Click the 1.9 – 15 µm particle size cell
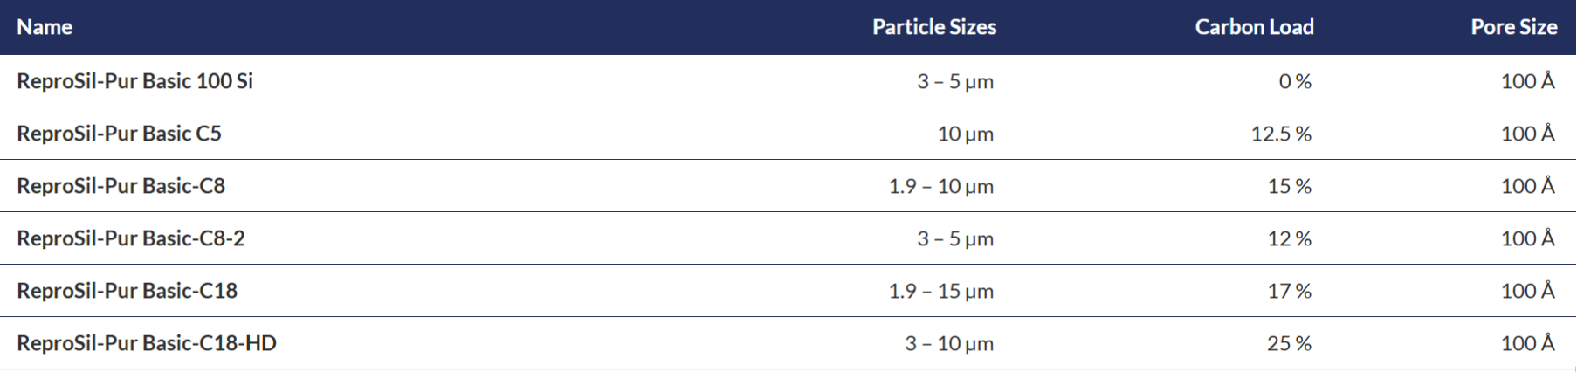 point(941,291)
